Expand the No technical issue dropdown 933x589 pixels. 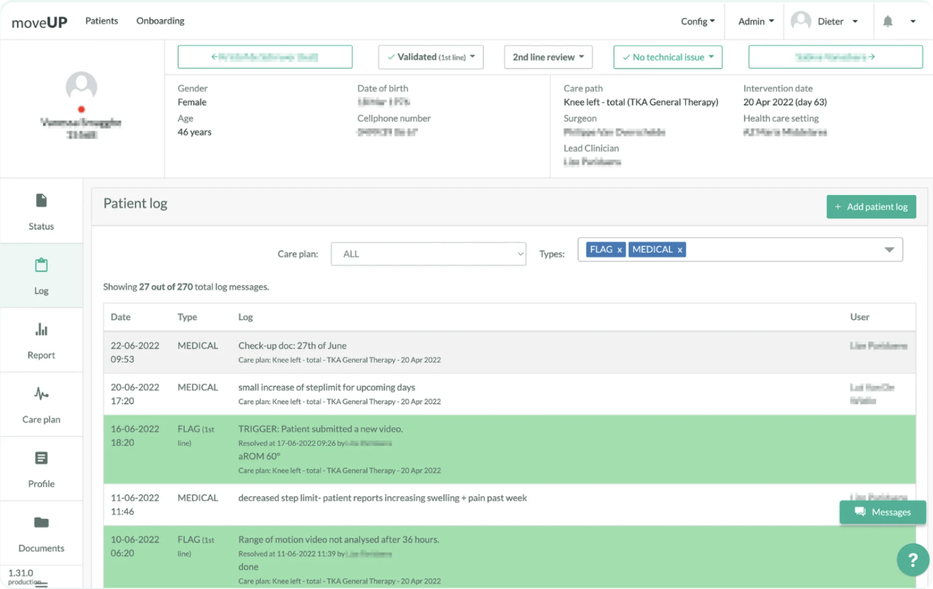[x=668, y=57]
